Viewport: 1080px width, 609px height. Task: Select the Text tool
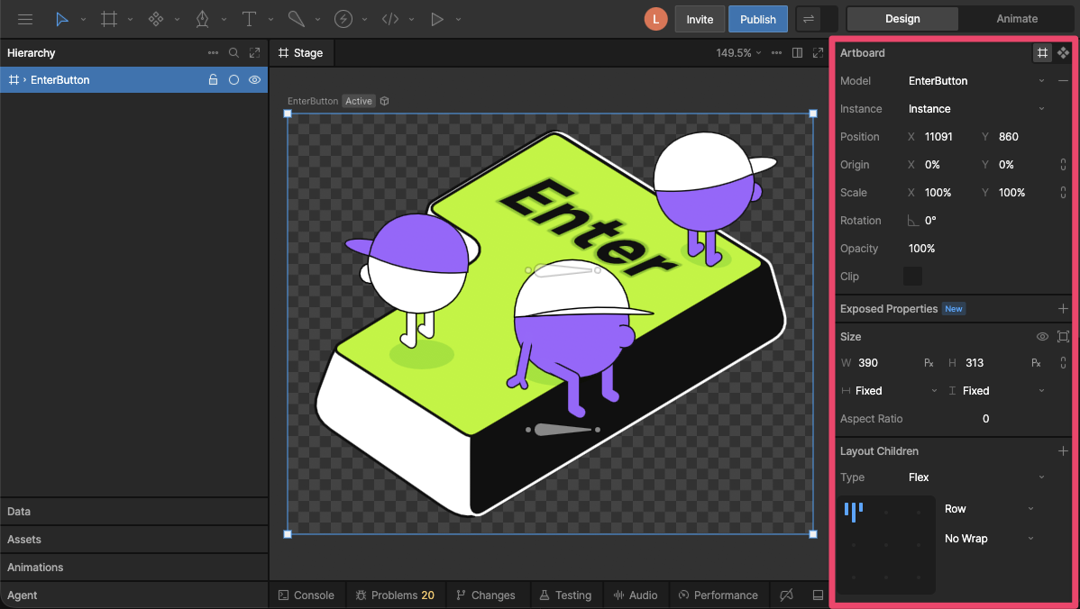[250, 19]
